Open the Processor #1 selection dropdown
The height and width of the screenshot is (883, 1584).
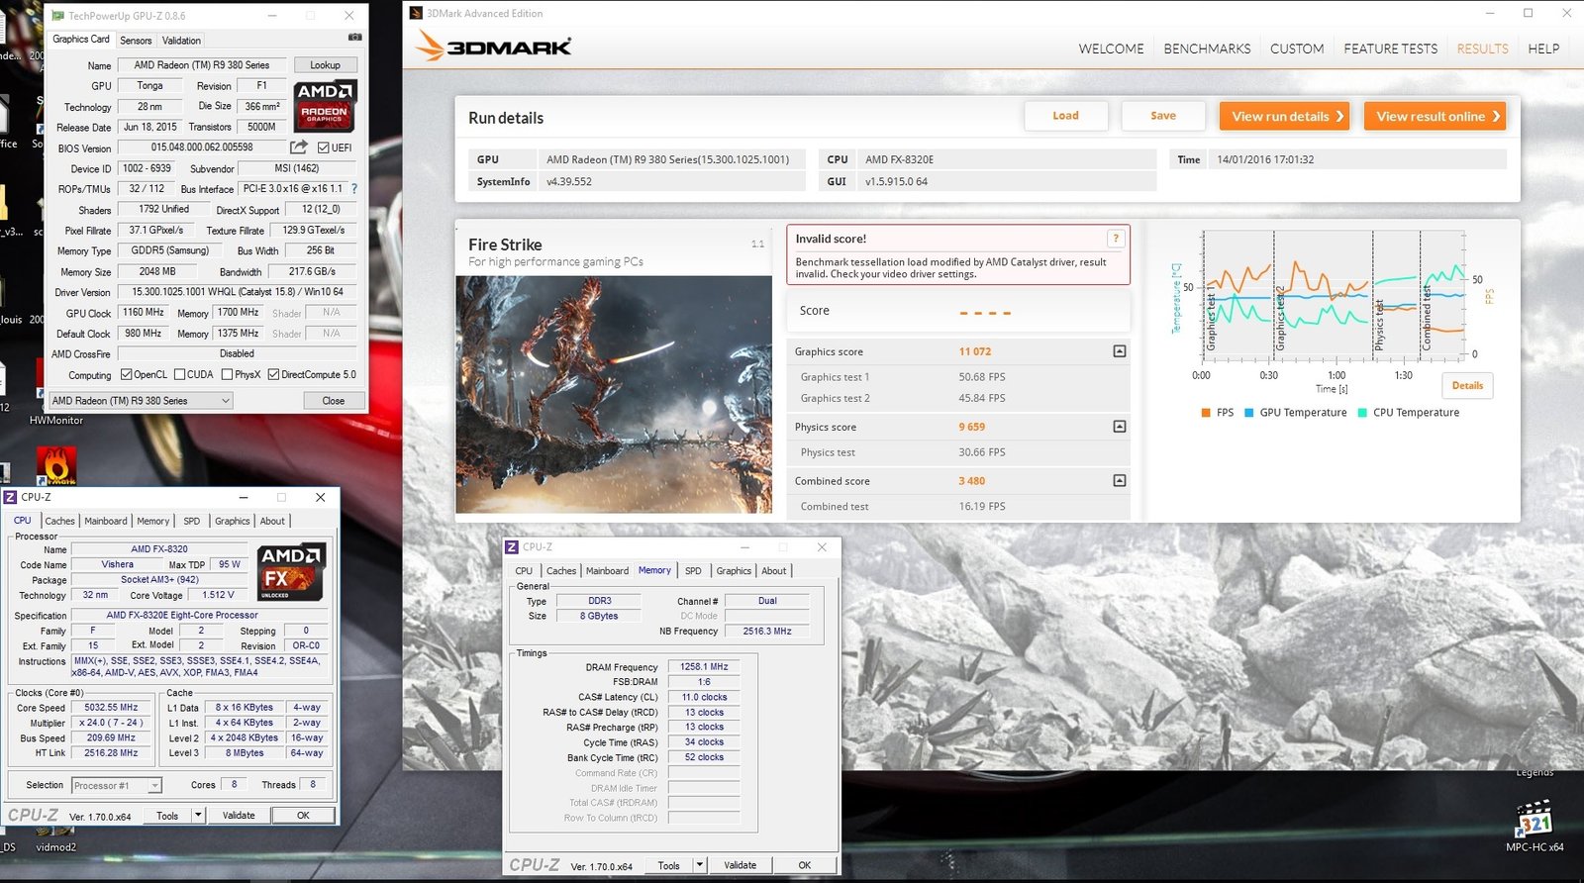click(x=117, y=785)
